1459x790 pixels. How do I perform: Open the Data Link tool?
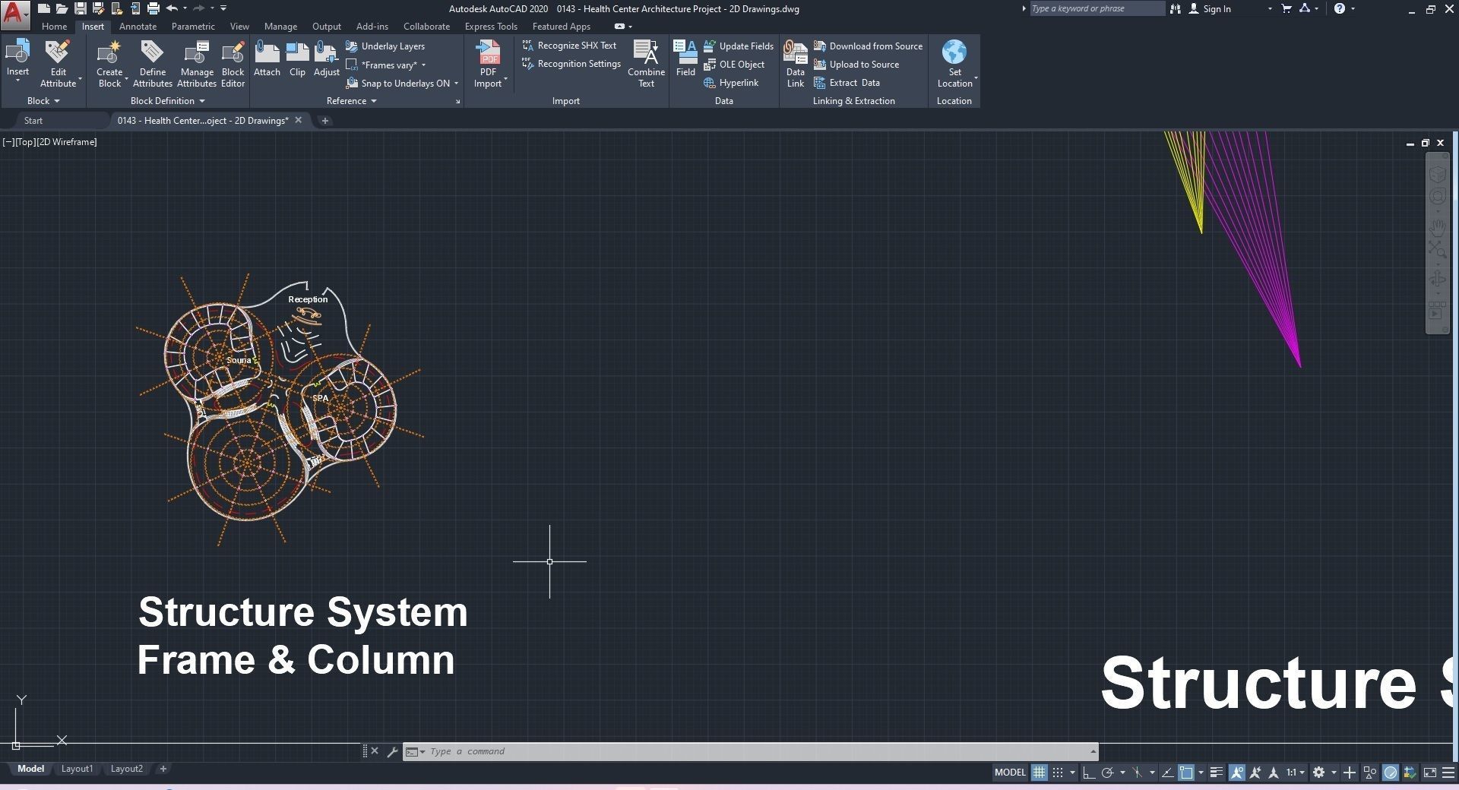(x=795, y=65)
